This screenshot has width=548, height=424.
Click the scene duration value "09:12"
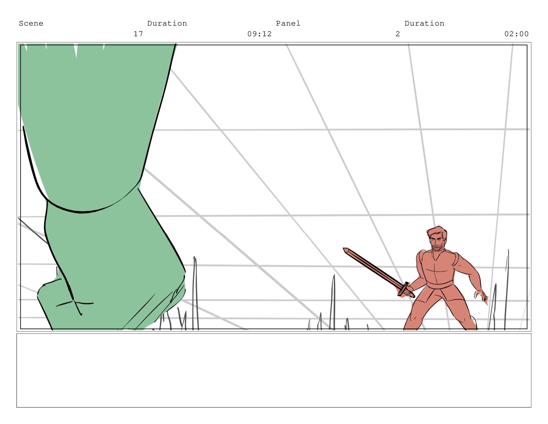[x=259, y=34]
